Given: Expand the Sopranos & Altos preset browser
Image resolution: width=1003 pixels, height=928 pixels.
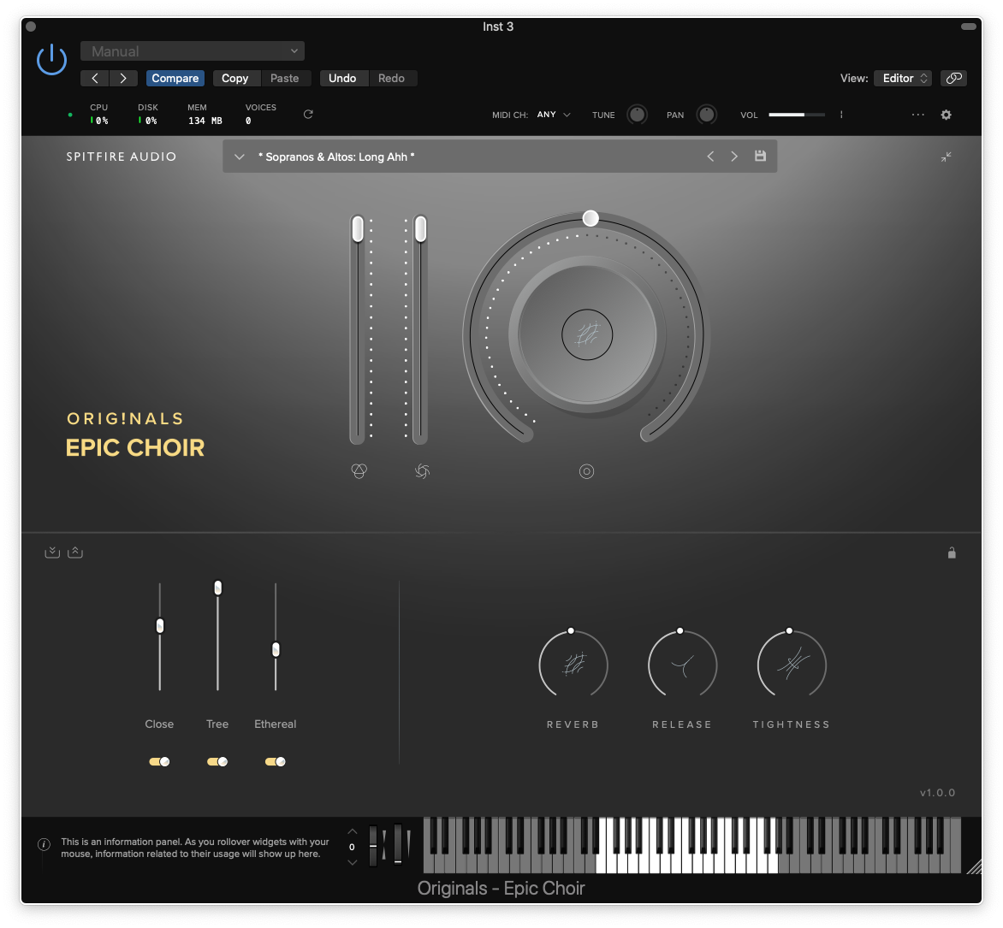Looking at the screenshot, I should click(240, 157).
